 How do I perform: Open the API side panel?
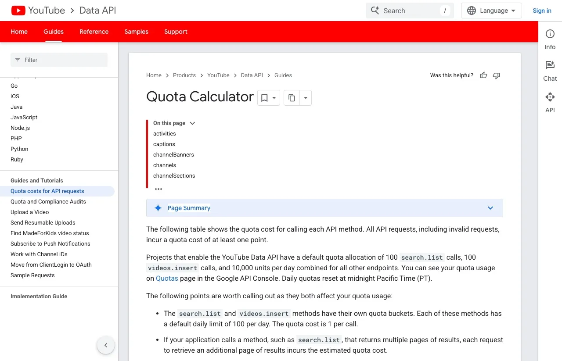pos(550,103)
